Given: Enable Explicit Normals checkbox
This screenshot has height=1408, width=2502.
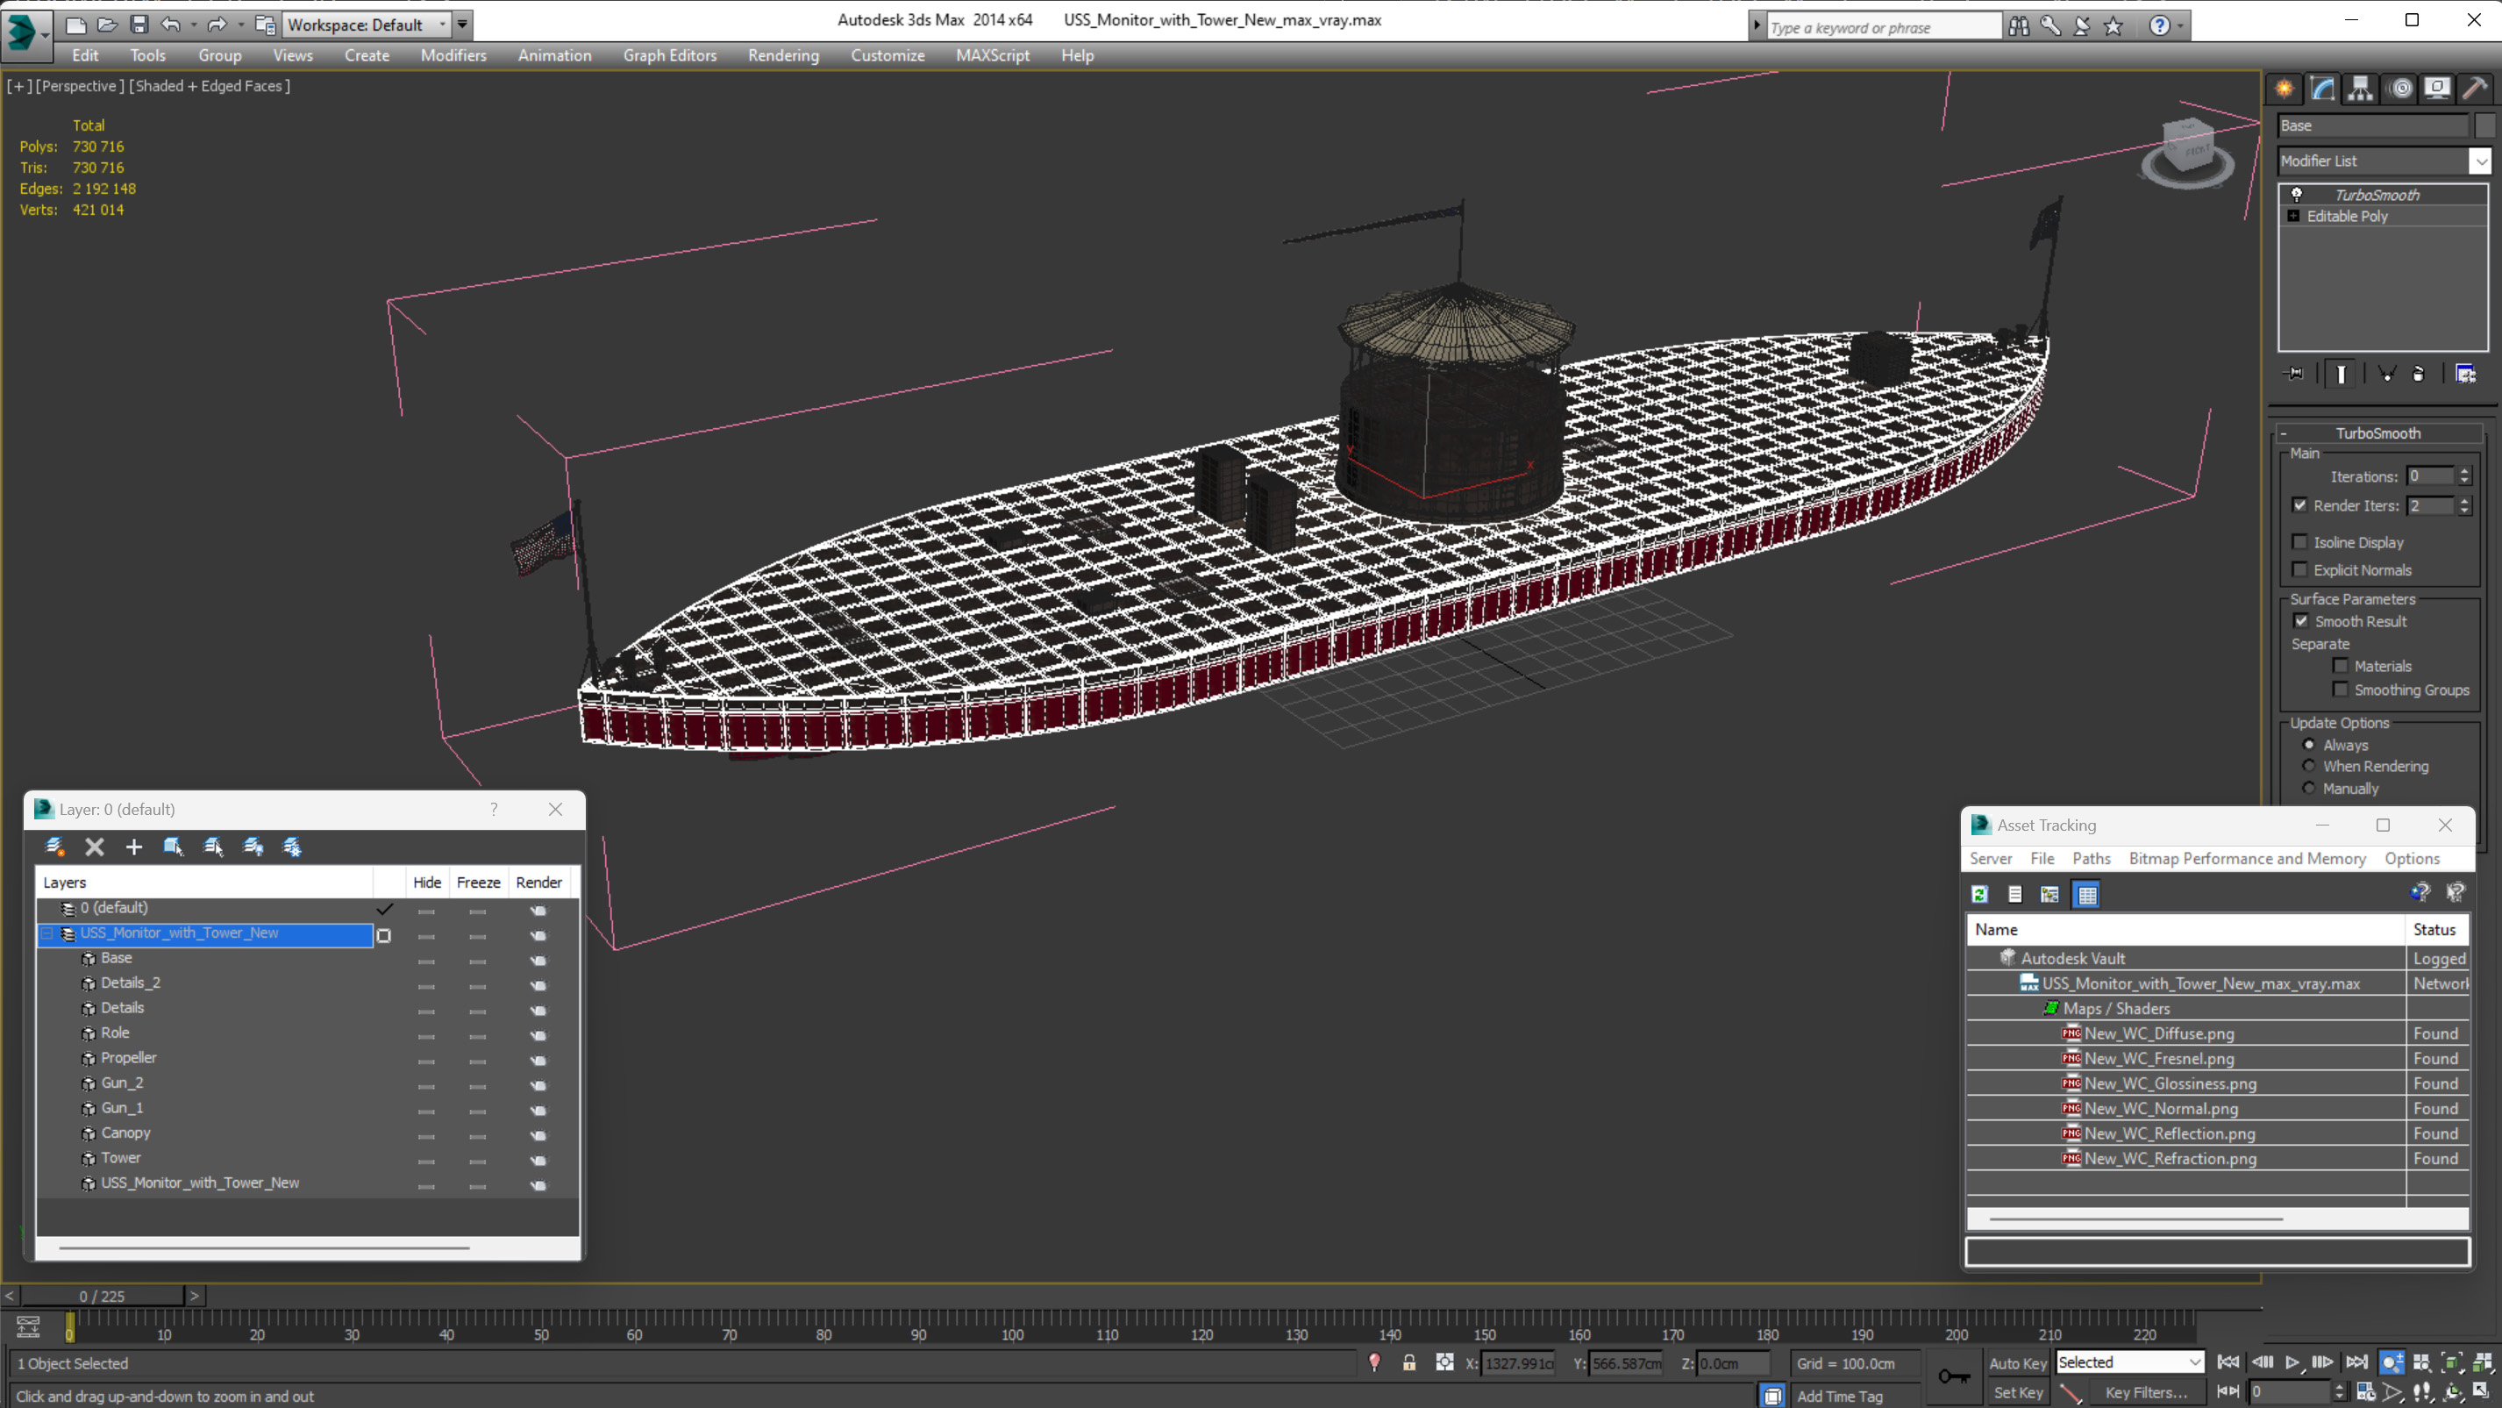Looking at the screenshot, I should pyautogui.click(x=2300, y=568).
